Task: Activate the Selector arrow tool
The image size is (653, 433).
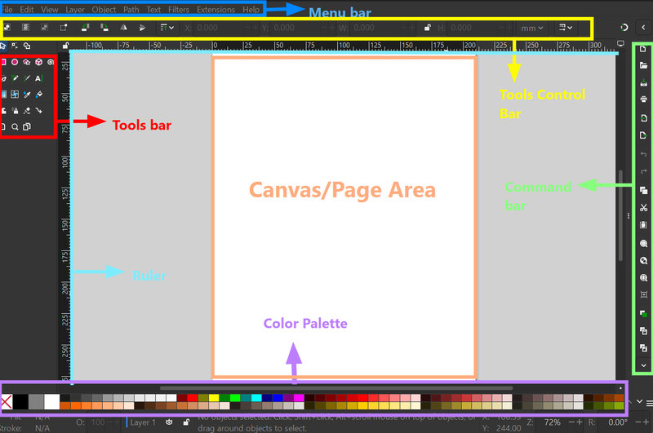Action: tap(3, 46)
